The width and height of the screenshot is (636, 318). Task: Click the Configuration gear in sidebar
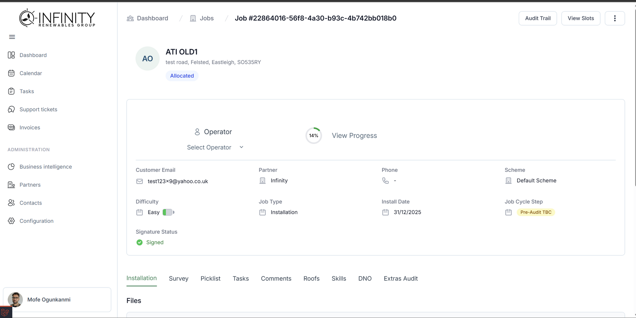coord(11,221)
